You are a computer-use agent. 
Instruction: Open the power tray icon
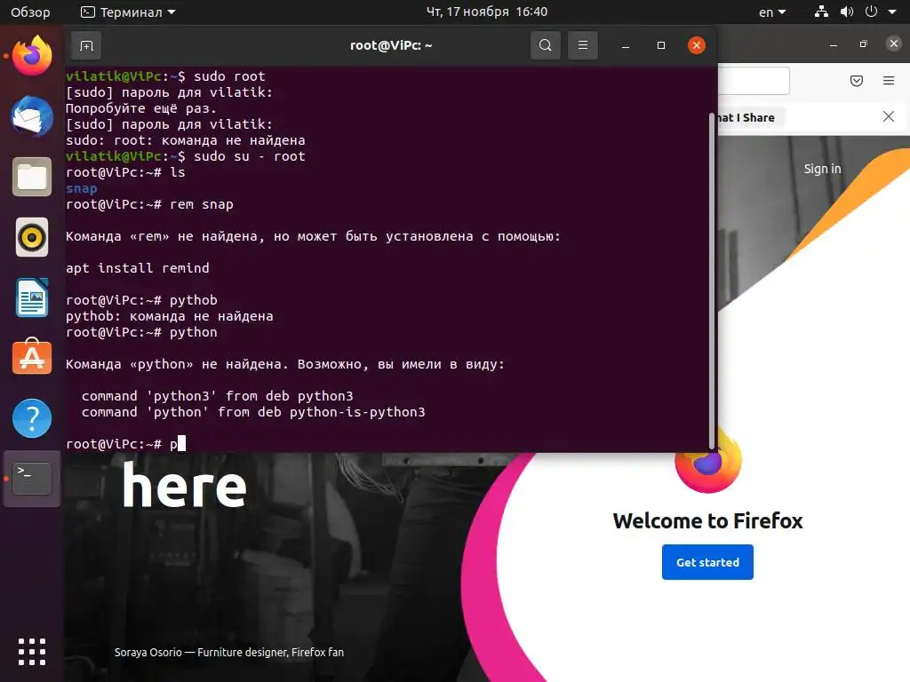coord(871,12)
